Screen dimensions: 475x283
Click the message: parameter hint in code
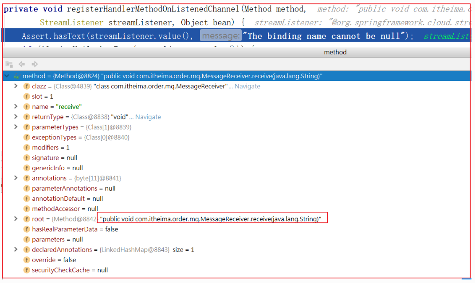(x=220, y=36)
